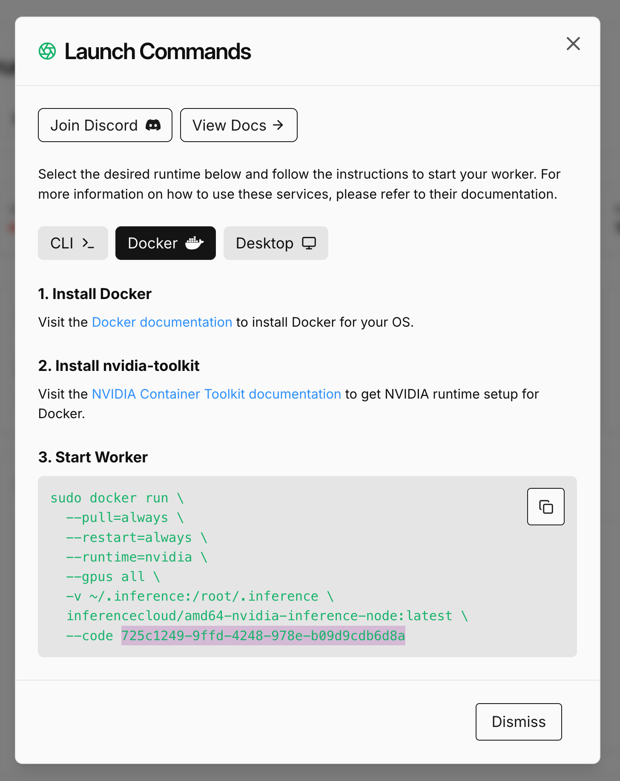620x781 pixels.
Task: Copy the docker run command
Action: [x=546, y=507]
